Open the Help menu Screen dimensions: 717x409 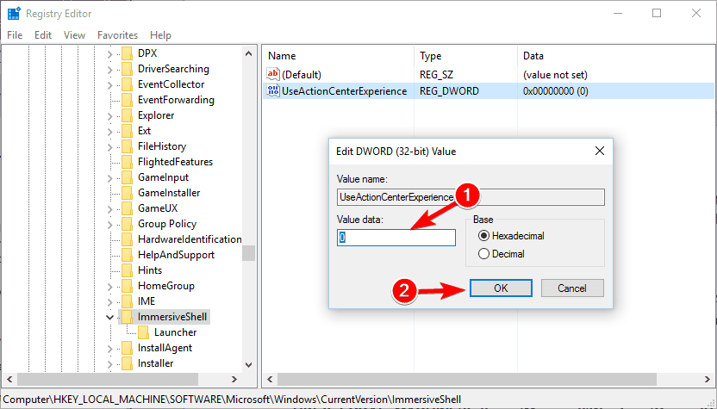click(160, 35)
